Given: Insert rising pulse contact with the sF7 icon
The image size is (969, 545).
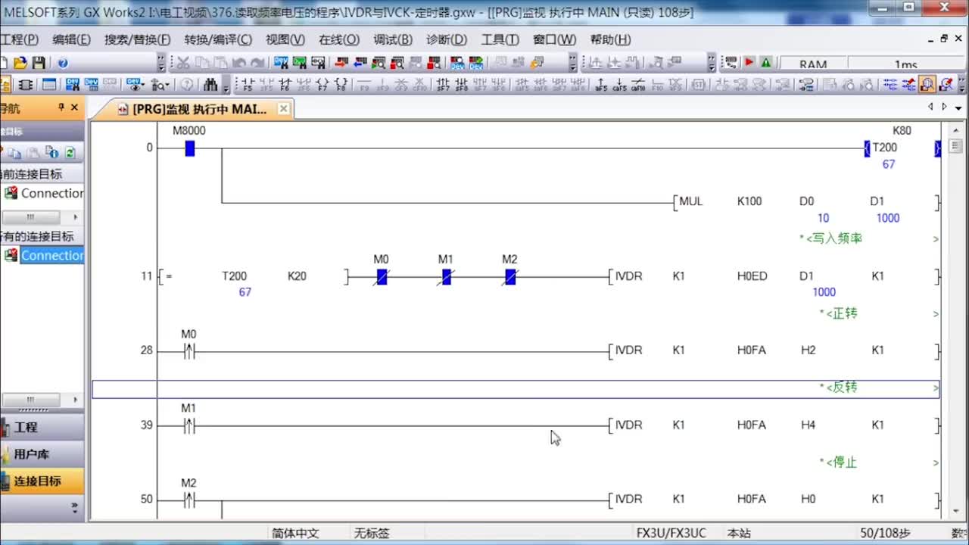Looking at the screenshot, I should (444, 84).
